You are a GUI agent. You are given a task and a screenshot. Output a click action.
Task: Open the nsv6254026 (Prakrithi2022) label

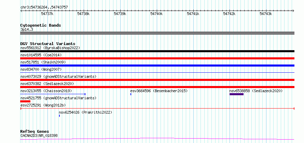click(85, 112)
